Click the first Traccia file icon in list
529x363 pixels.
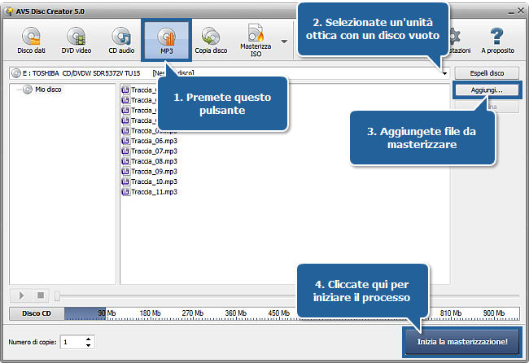[125, 90]
